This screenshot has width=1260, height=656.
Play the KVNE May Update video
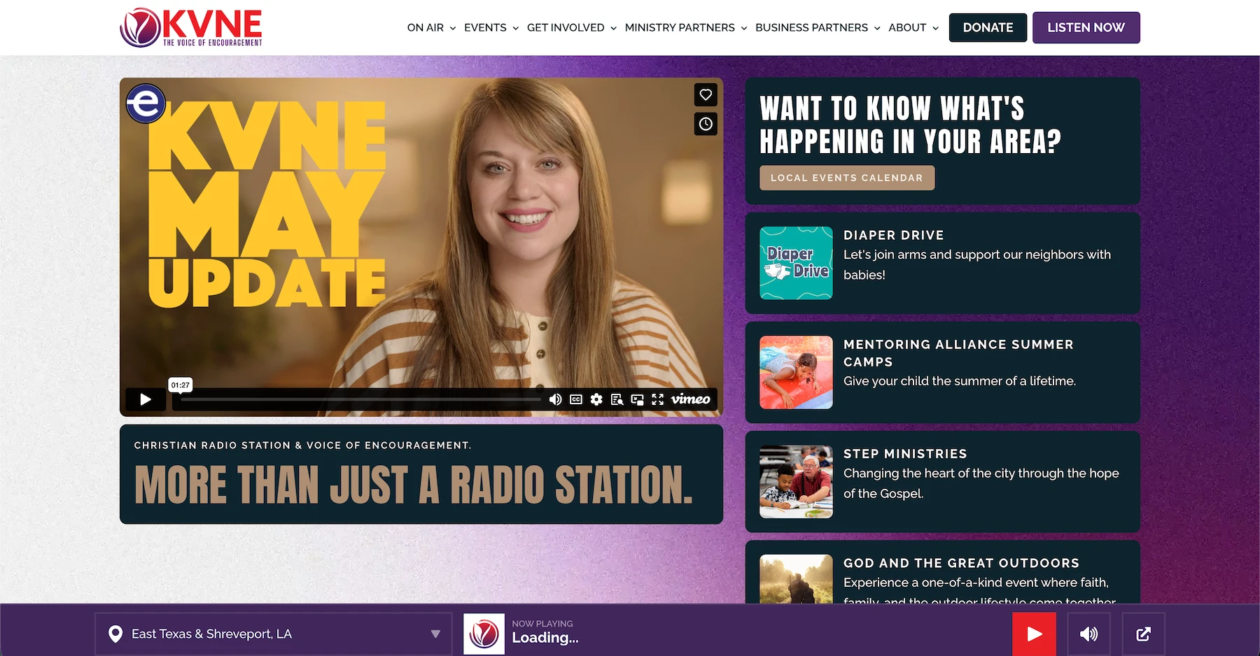coord(146,399)
